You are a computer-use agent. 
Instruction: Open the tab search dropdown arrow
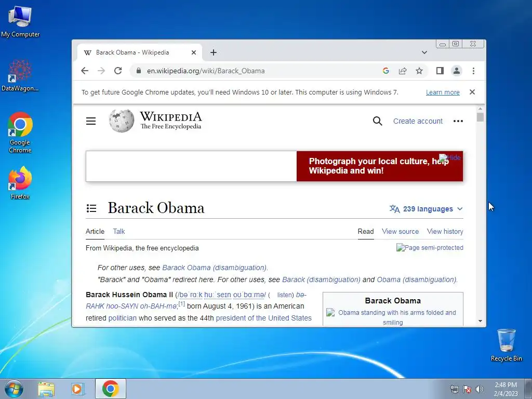tap(424, 52)
